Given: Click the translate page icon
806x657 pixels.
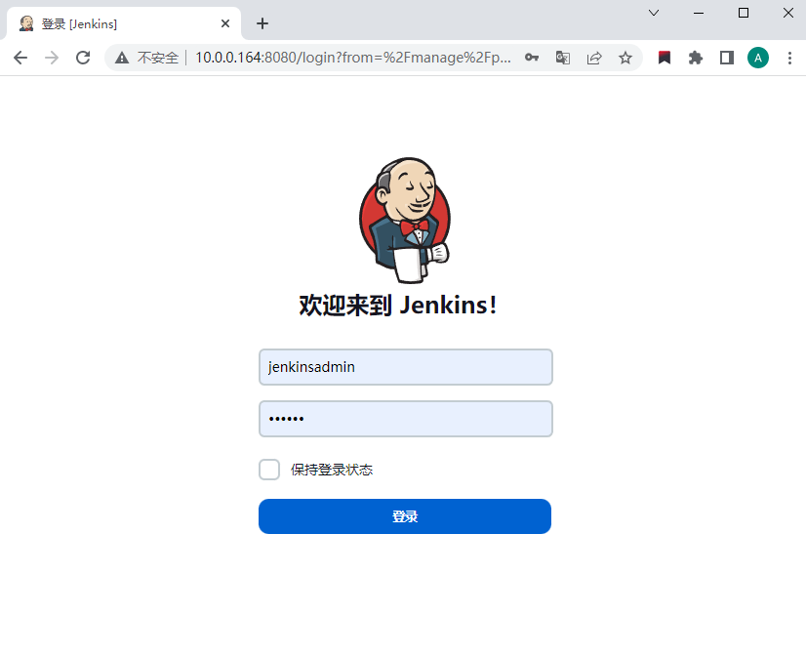Looking at the screenshot, I should (563, 58).
